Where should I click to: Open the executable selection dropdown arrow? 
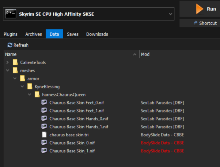coord(170,14)
